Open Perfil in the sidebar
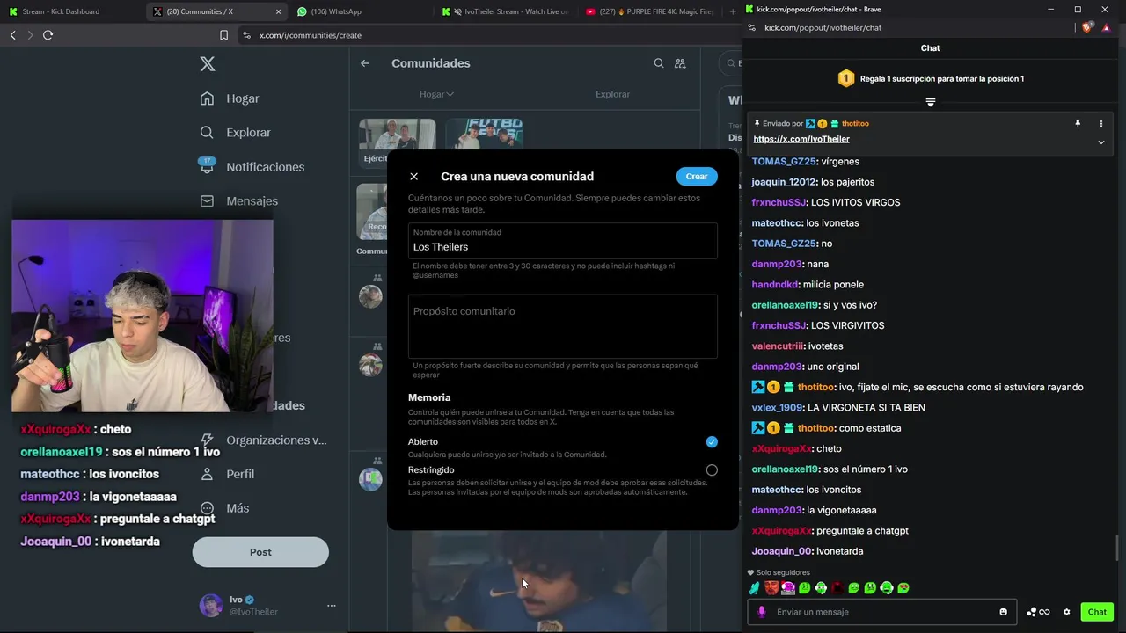This screenshot has width=1126, height=633. tap(227, 474)
